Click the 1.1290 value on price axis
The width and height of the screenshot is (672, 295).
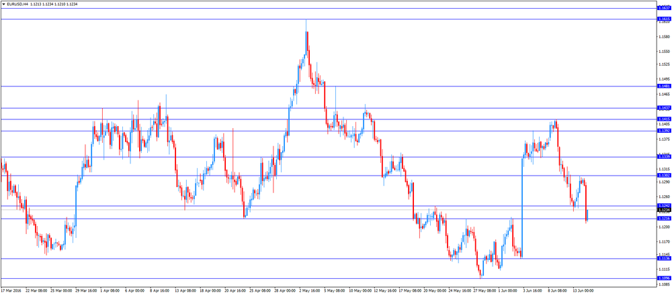tap(664, 182)
